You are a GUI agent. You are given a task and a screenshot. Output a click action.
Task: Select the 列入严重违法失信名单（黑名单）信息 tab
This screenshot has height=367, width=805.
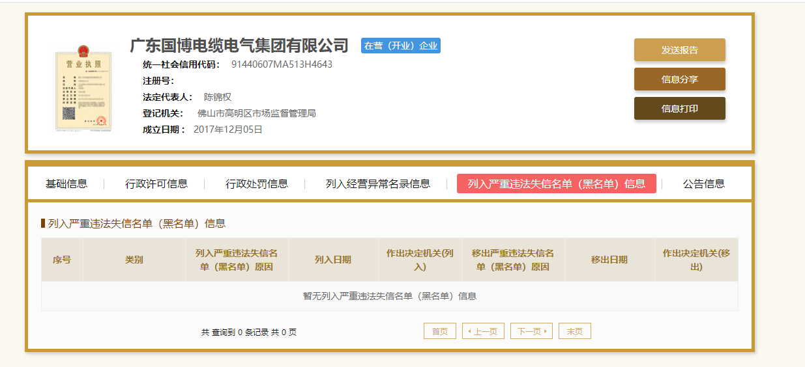click(x=557, y=183)
